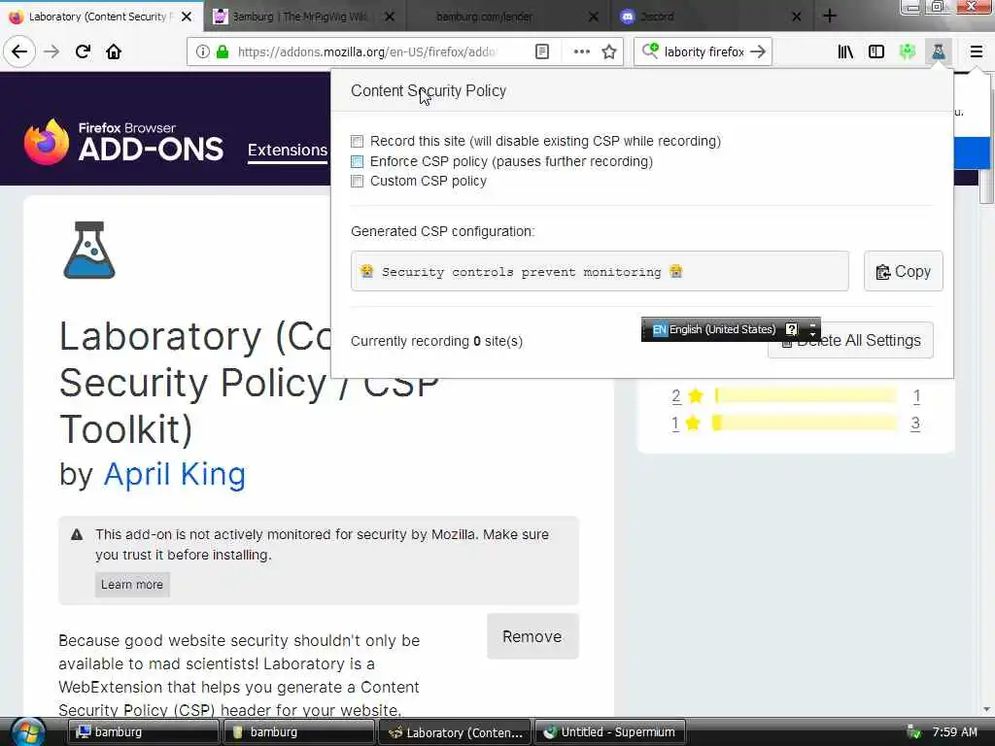Screen dimensions: 995x746
Task: Close the Discord tab
Action: (797, 17)
